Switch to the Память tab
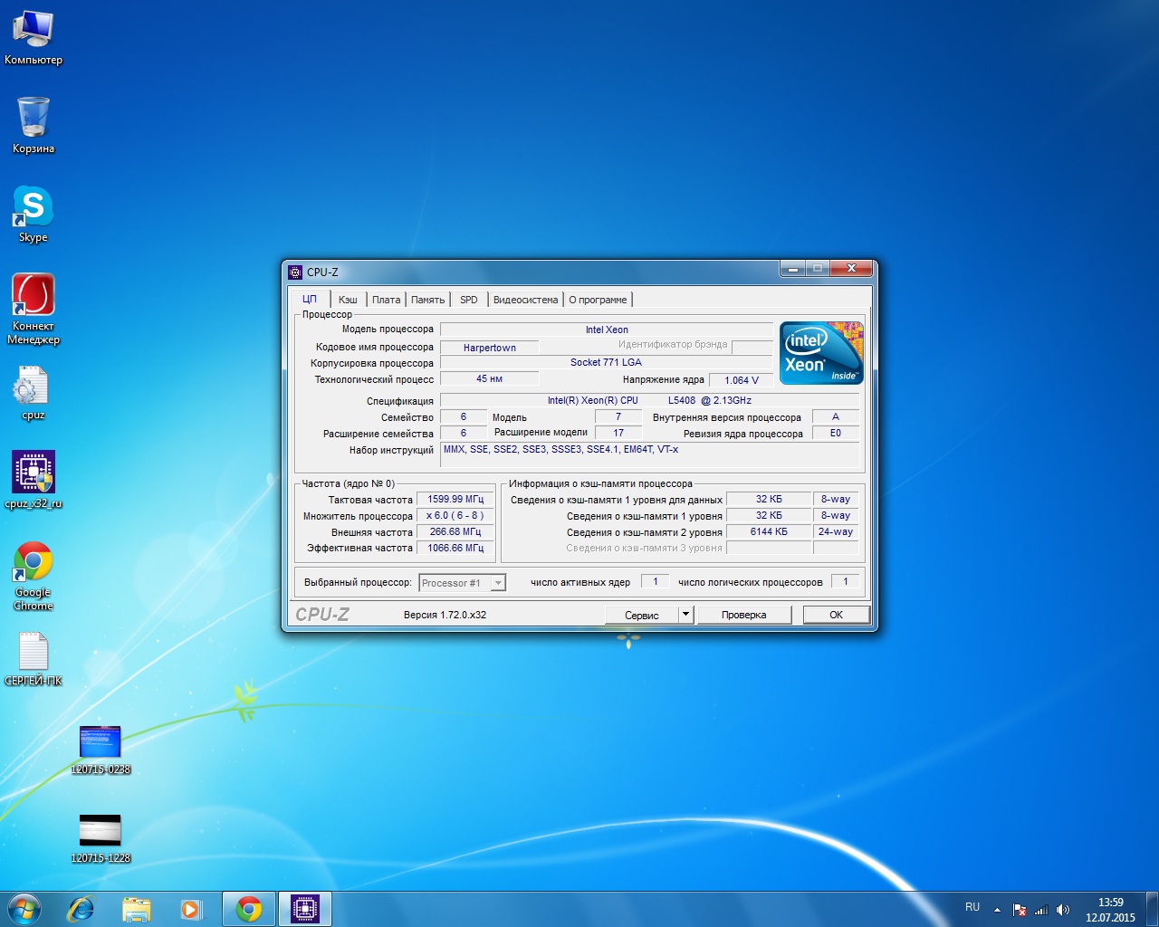 tap(427, 300)
